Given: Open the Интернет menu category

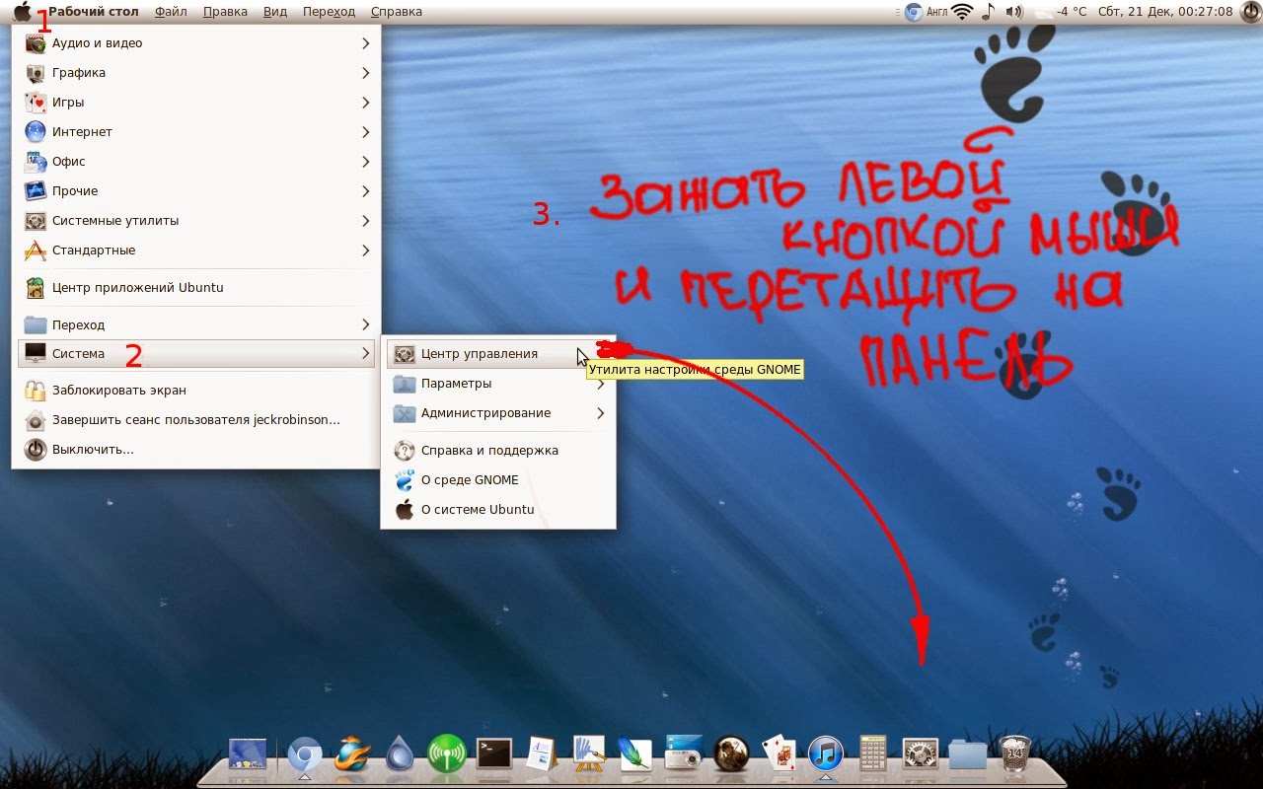Looking at the screenshot, I should coord(196,132).
